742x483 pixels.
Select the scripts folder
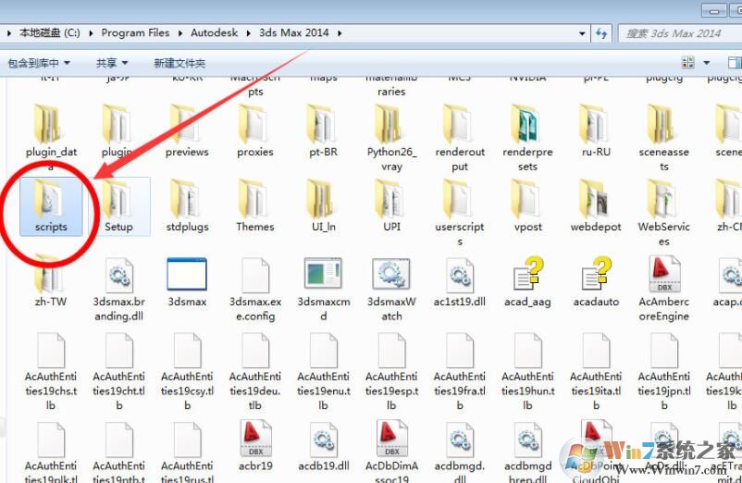click(x=51, y=206)
